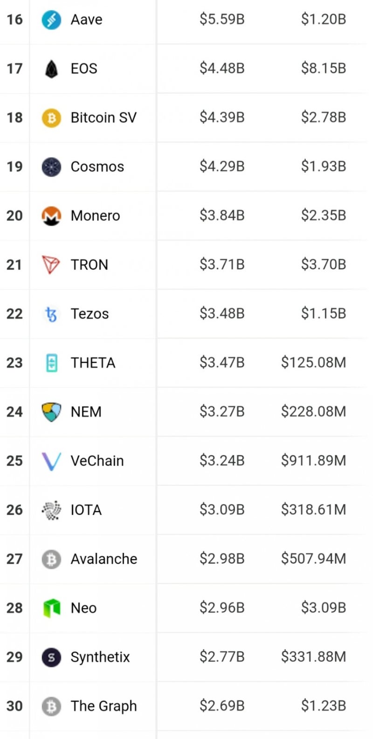Viewport: 373px width, 739px height.
Task: Click the Synthetix dark circle icon
Action: 51,657
